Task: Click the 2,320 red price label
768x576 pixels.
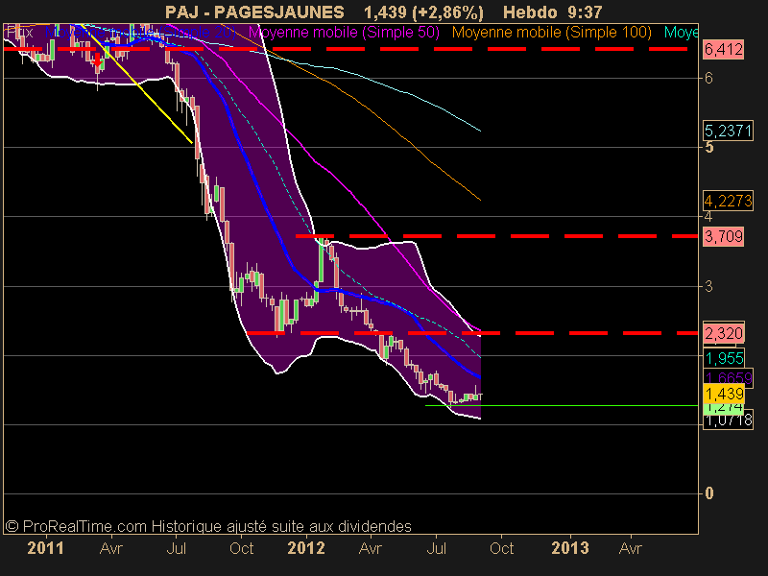Action: click(724, 333)
